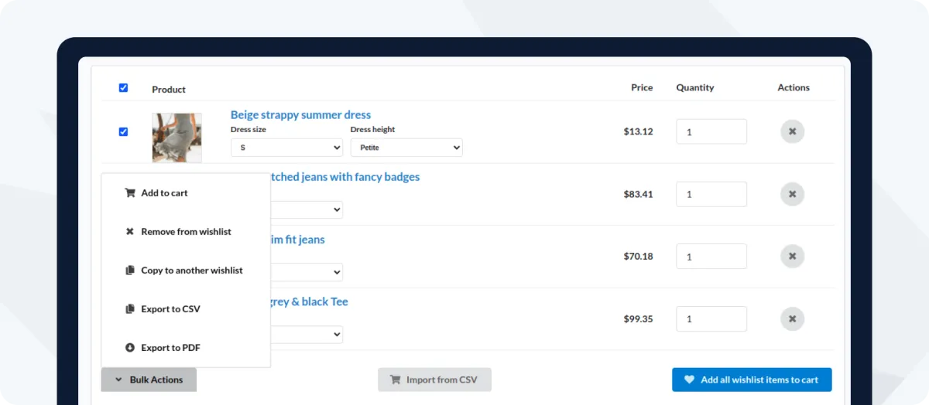929x405 pixels.
Task: Click the remove icon for the $70.18 item
Action: (792, 256)
